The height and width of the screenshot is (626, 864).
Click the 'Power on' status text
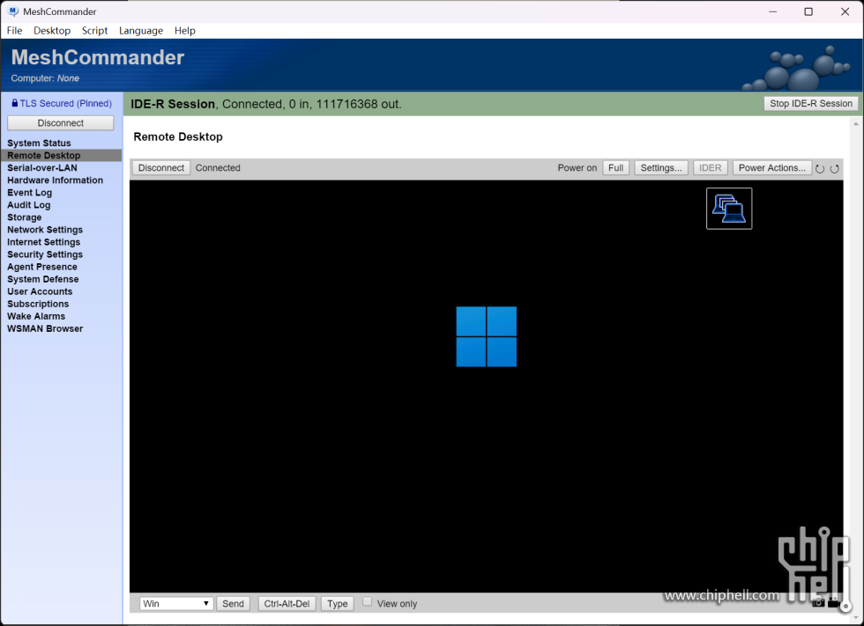(577, 168)
